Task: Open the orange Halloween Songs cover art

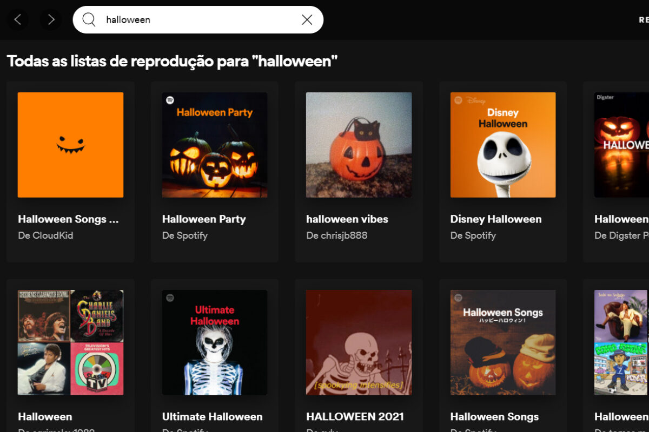Action: tap(70, 145)
